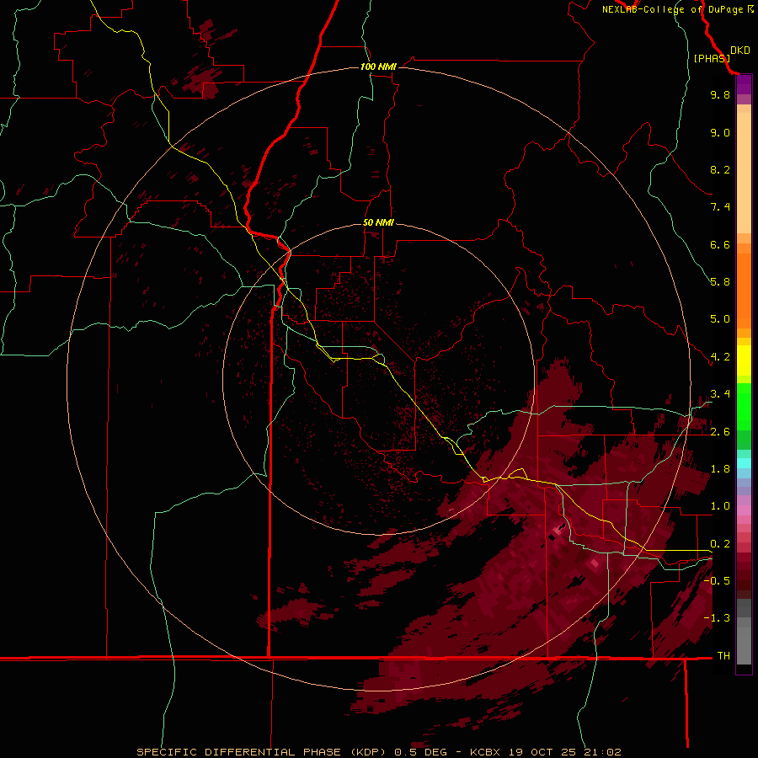Click the 7.4 scale value

pos(720,207)
